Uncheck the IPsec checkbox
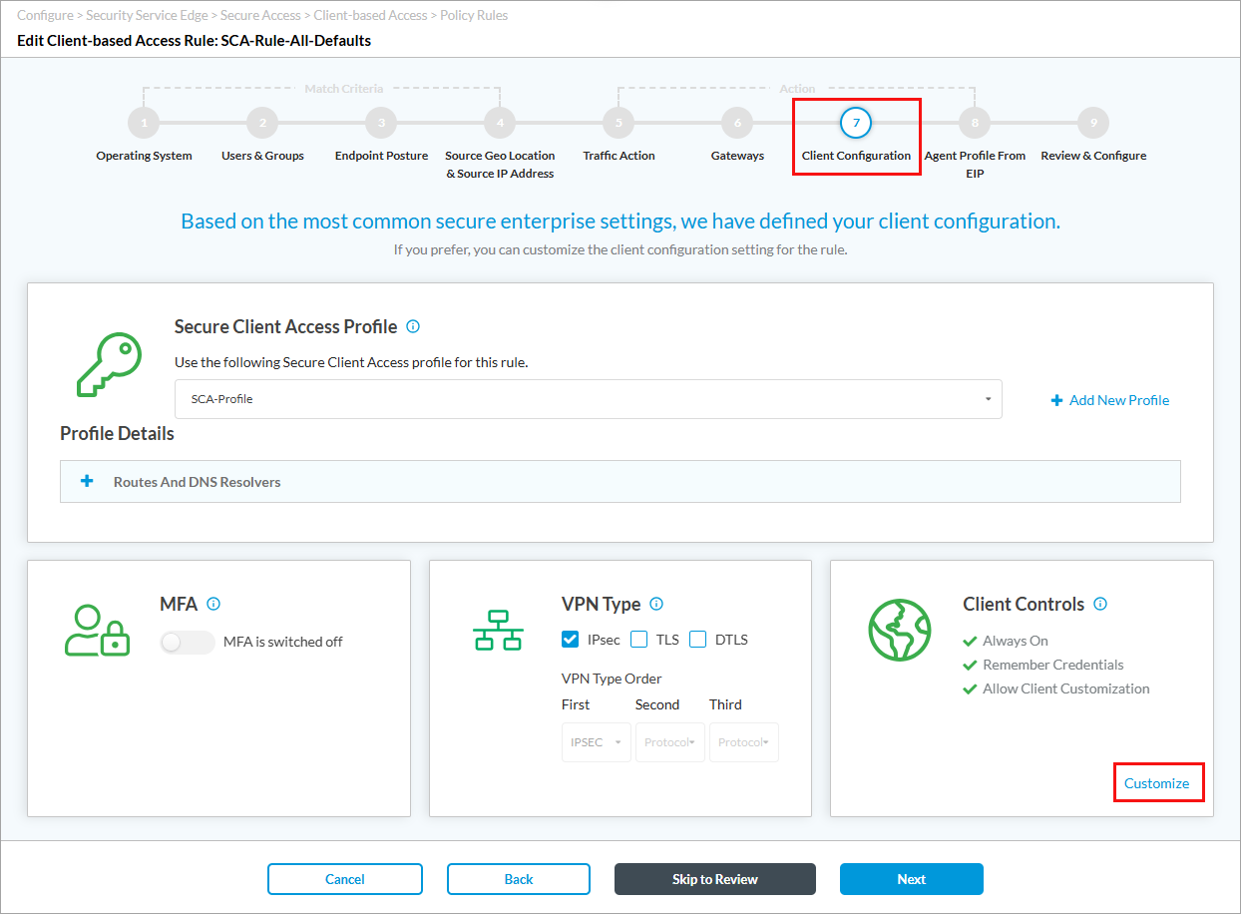The image size is (1241, 914). 571,640
